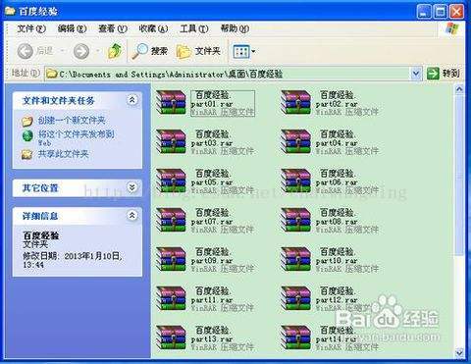Click the new folder task icon
Viewport: 471px width, 364px height.
27,121
